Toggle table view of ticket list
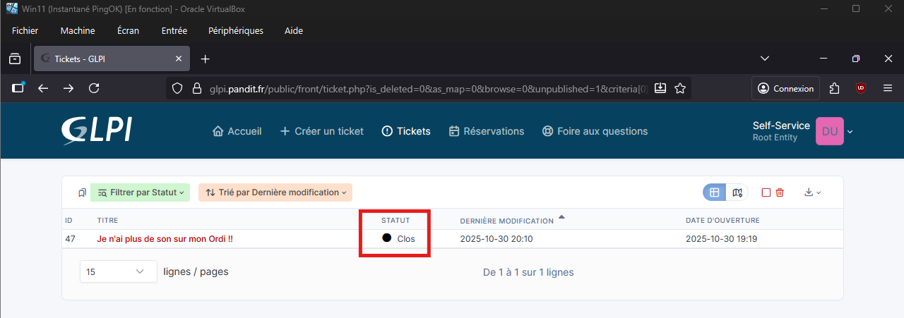The image size is (904, 318). click(x=714, y=192)
